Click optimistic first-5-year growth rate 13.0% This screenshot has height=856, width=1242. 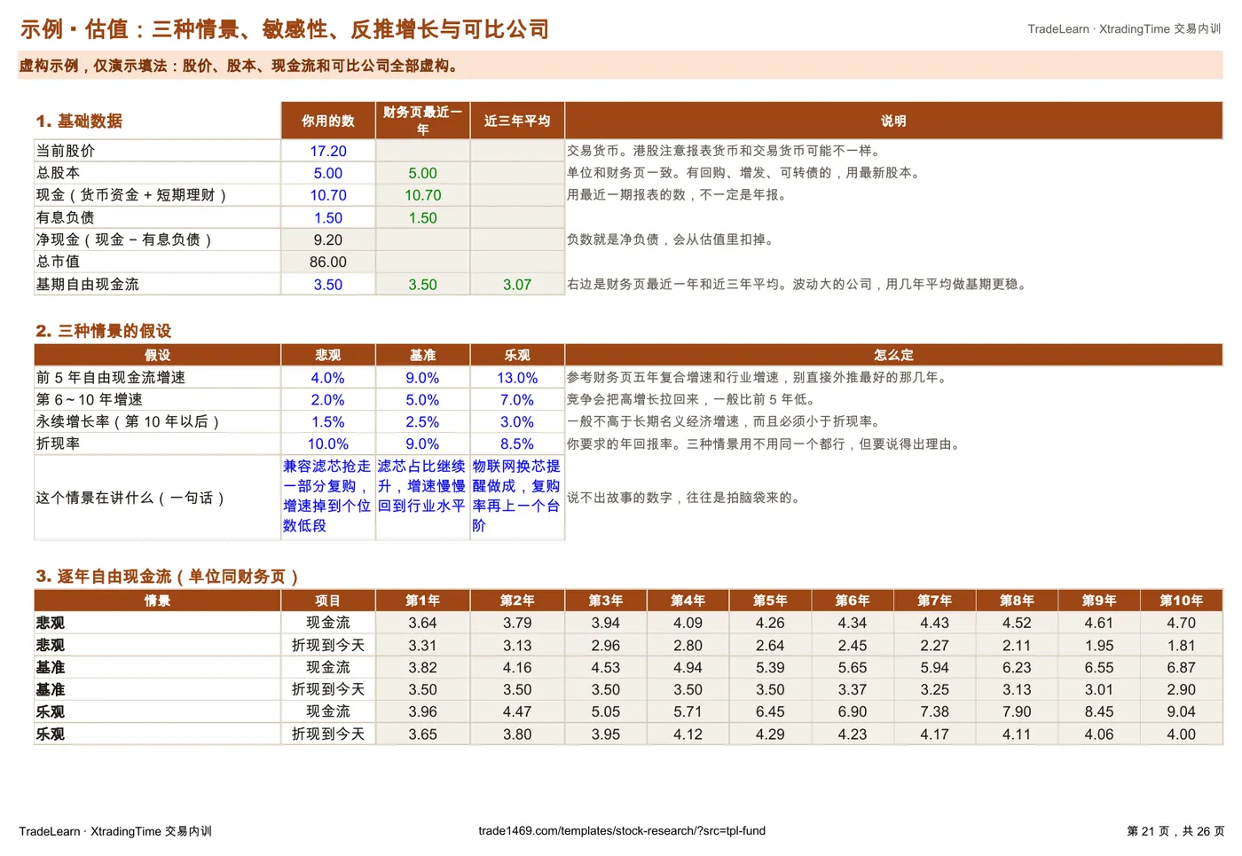click(517, 378)
